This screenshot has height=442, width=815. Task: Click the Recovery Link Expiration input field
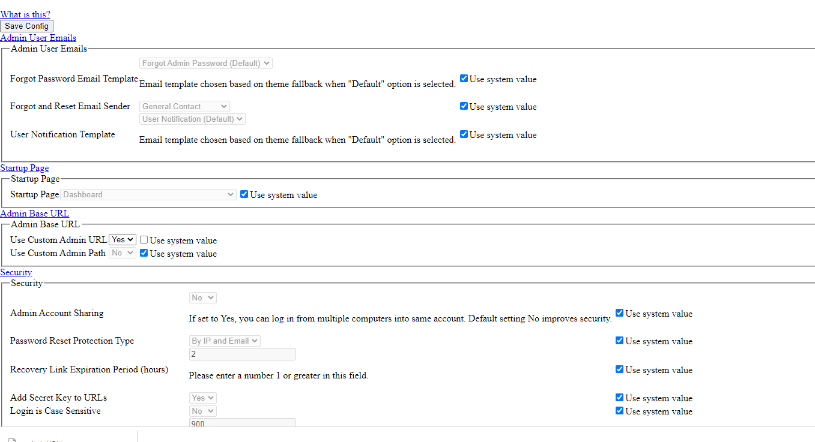coord(241,354)
